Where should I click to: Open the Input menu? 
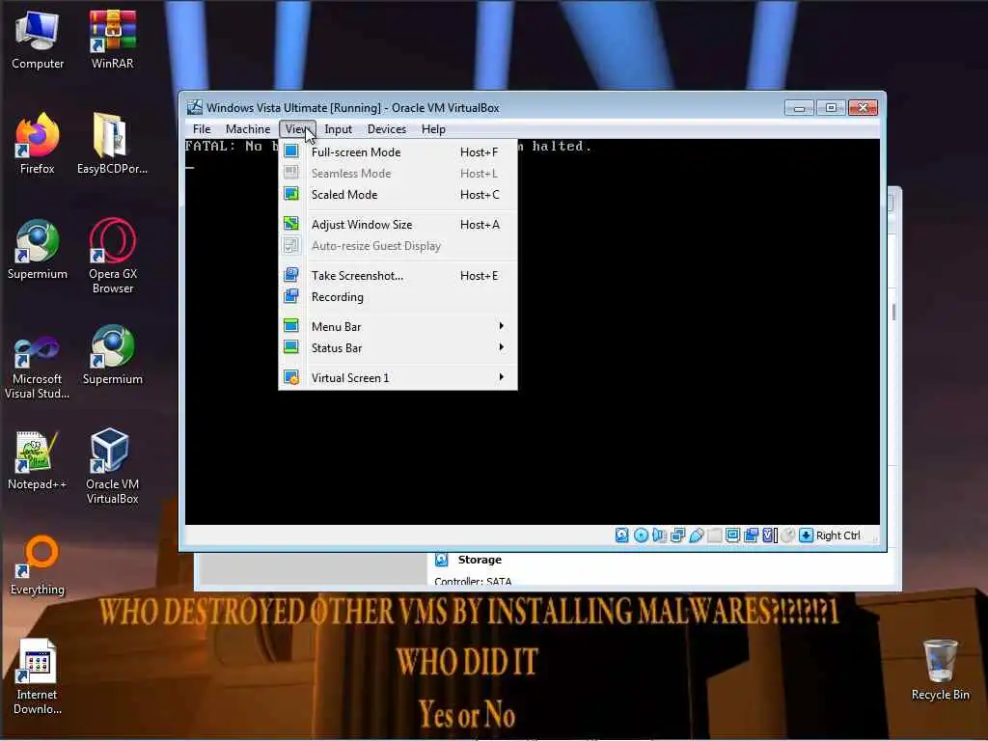coord(339,129)
